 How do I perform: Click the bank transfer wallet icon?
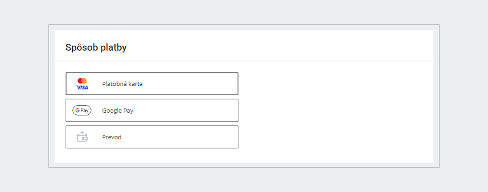[82, 137]
